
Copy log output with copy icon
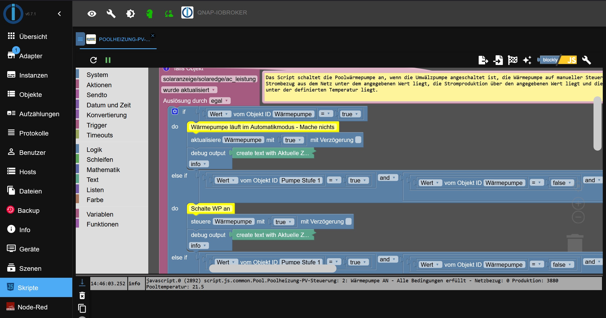[x=82, y=308]
